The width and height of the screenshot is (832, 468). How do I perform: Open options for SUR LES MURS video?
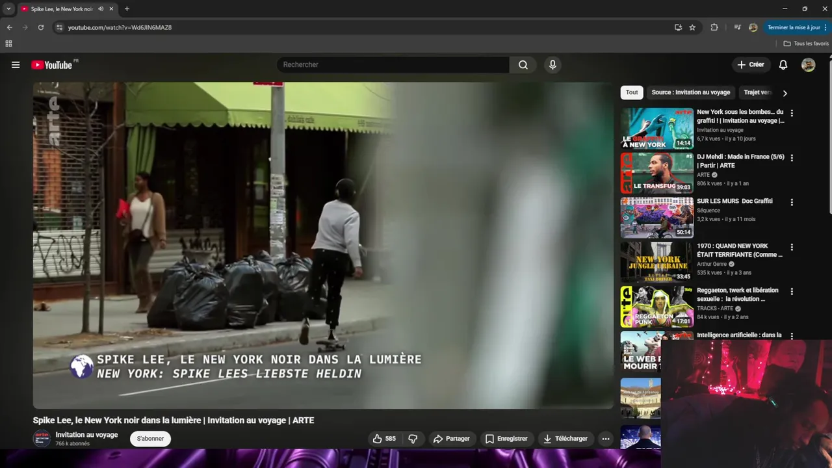point(792,202)
